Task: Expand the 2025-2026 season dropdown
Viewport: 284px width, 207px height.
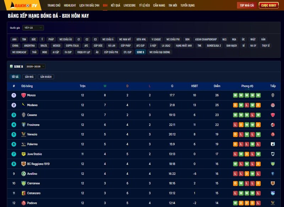Action: pyautogui.click(x=35, y=66)
